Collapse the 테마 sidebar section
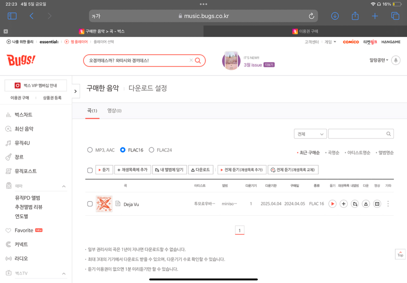Screen dimensions: 407x283 [x=64, y=186]
